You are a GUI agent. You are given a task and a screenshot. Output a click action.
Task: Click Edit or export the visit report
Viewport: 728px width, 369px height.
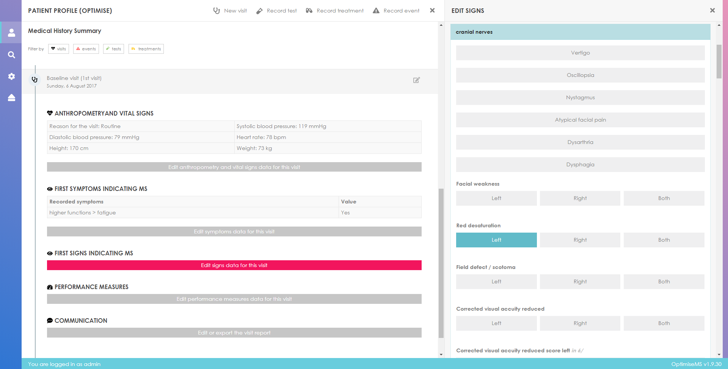point(234,333)
